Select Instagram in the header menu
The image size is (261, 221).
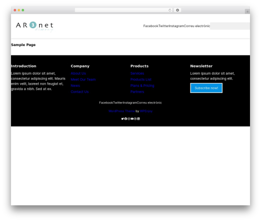tap(176, 26)
